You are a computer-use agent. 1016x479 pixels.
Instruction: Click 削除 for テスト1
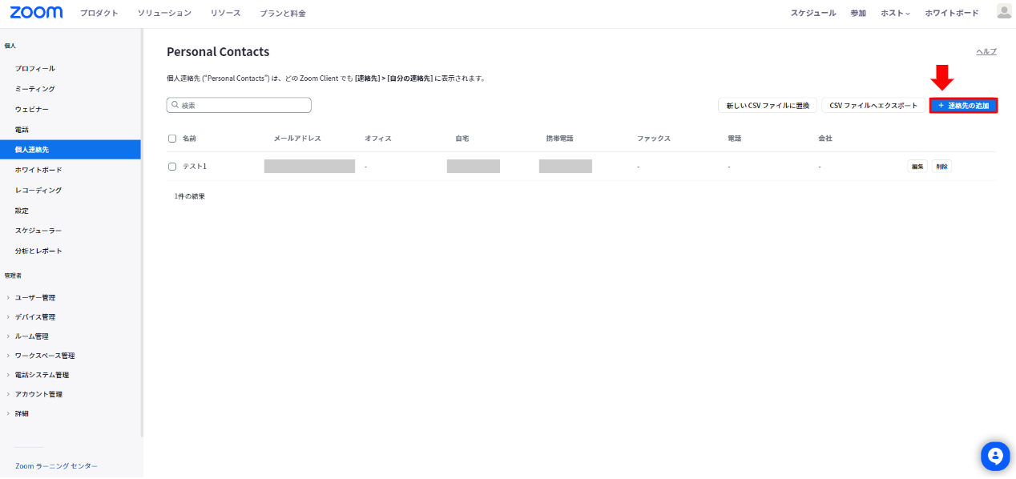(941, 167)
